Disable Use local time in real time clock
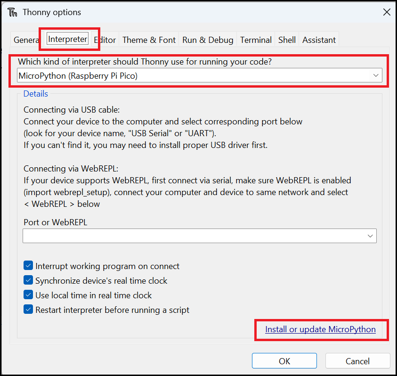The width and height of the screenshot is (397, 376). point(28,295)
